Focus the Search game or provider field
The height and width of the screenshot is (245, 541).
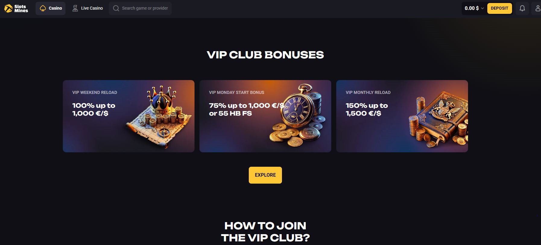point(140,8)
